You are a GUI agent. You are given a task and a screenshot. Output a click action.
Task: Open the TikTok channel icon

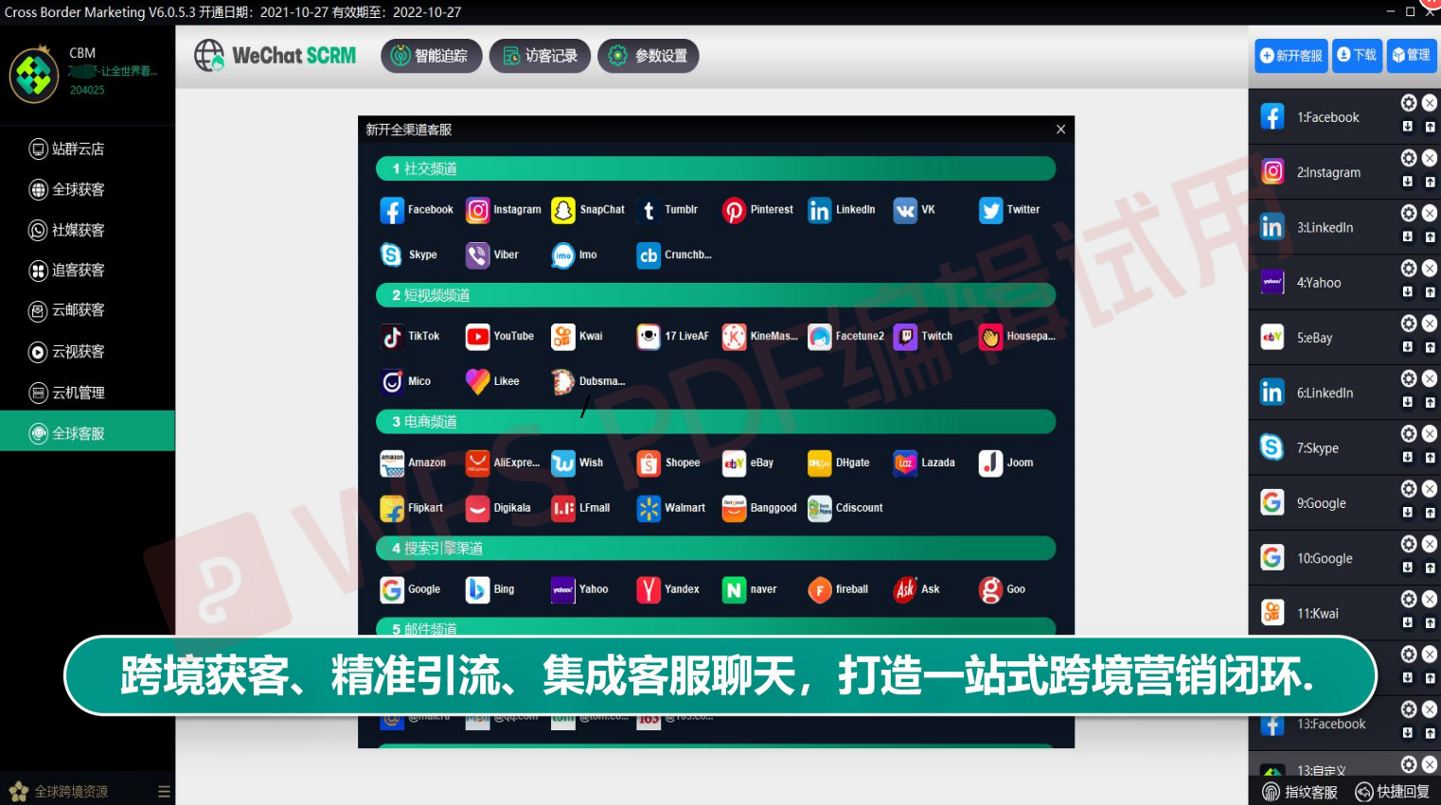pos(392,337)
